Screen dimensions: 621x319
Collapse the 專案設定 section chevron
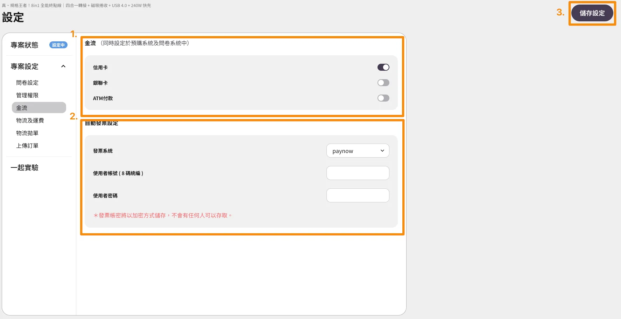[x=63, y=66]
